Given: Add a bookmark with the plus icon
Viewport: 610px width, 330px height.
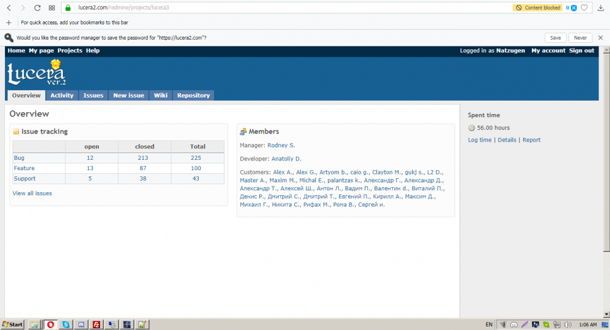Looking at the screenshot, I should [9, 23].
